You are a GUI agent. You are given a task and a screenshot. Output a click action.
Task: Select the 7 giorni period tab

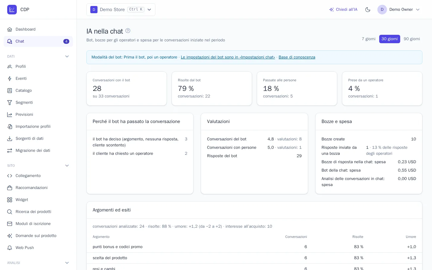369,39
